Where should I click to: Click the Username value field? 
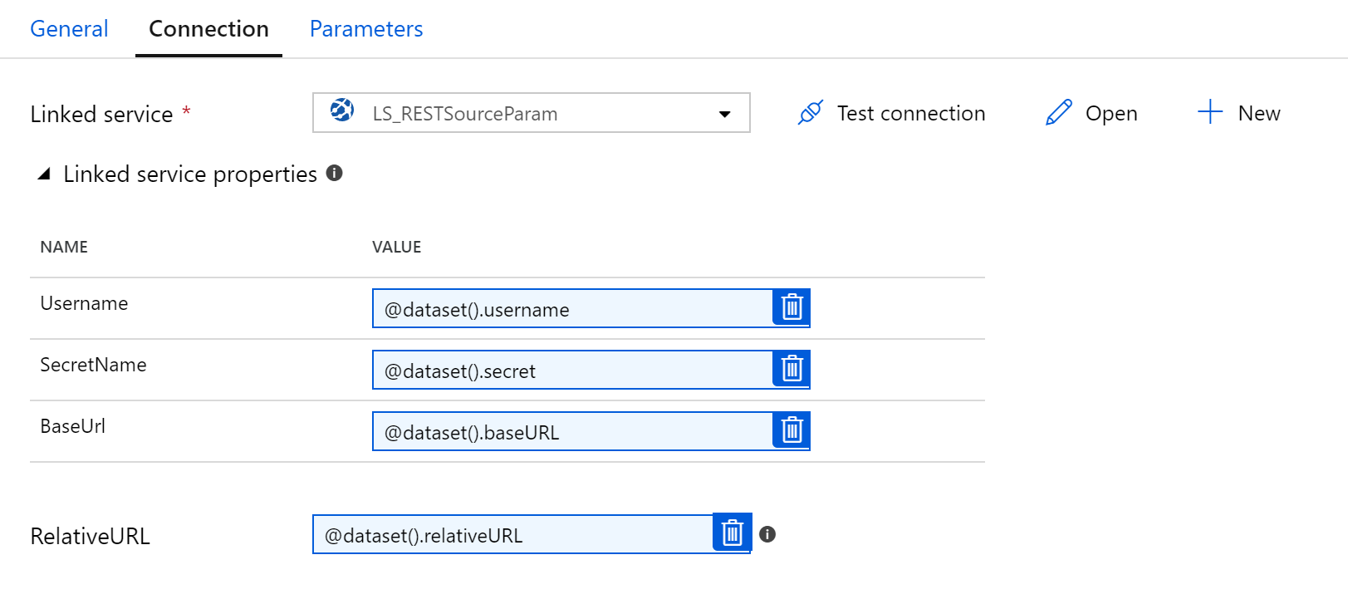pyautogui.click(x=572, y=309)
